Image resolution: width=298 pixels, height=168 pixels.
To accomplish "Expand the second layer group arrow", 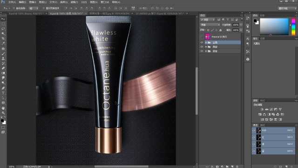I will click(x=206, y=47).
